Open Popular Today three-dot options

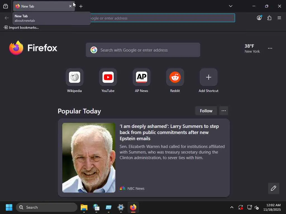[x=224, y=111]
